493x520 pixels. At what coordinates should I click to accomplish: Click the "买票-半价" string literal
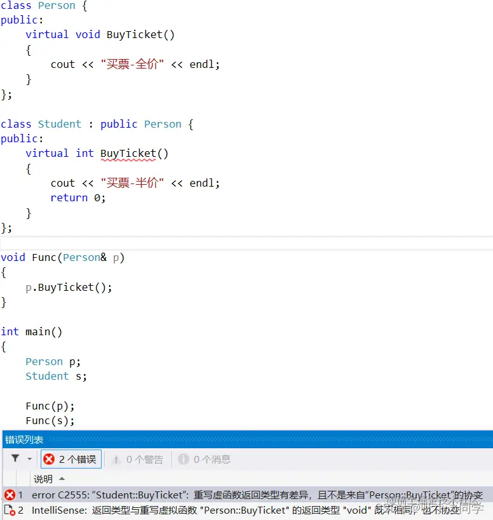132,183
